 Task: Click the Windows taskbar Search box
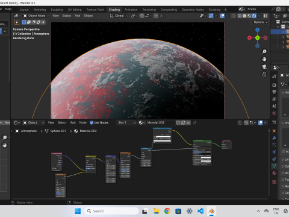(x=112, y=211)
